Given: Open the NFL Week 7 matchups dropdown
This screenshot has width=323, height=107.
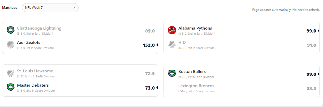Looking at the screenshot, I should pos(50,8).
